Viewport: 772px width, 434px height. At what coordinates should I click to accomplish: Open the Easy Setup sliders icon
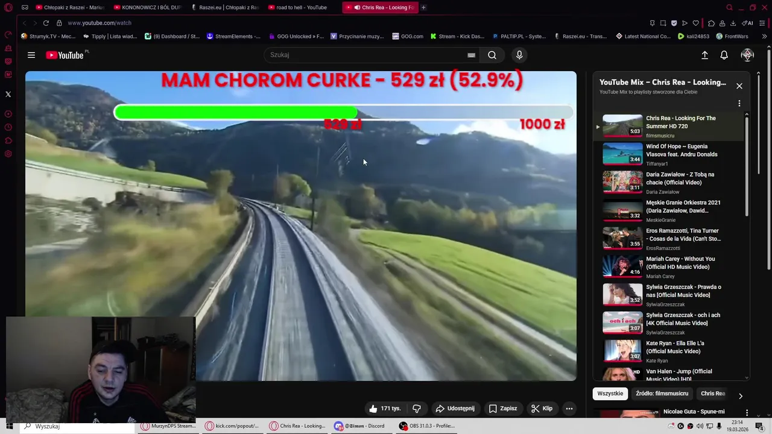pos(762,23)
